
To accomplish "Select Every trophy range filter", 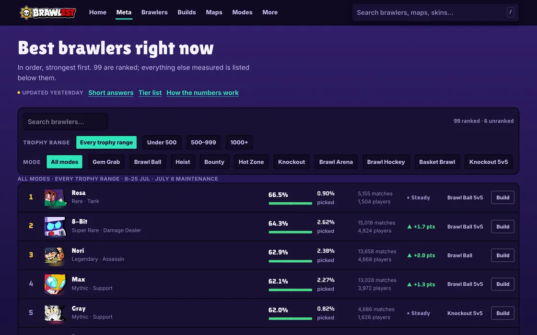I will click(106, 142).
